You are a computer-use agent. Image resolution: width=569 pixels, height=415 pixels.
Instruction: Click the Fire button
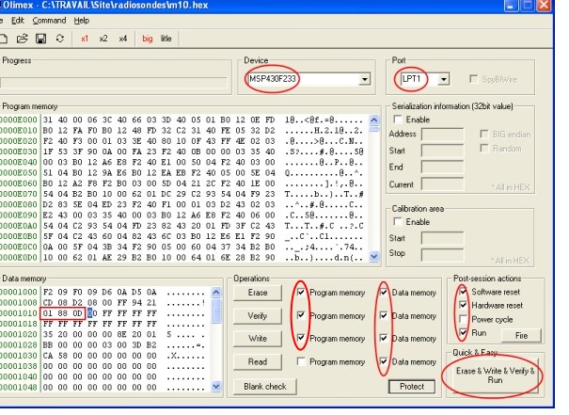521,336
